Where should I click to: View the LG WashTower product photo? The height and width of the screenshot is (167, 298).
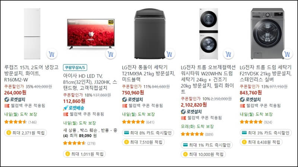coord(209,34)
